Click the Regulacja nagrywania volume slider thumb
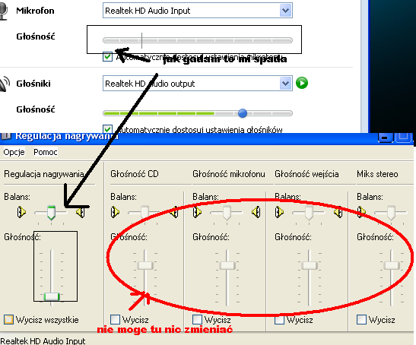The image size is (416, 345). coord(52,296)
